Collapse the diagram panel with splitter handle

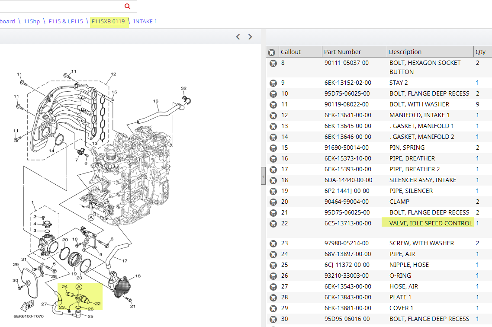pyautogui.click(x=263, y=176)
